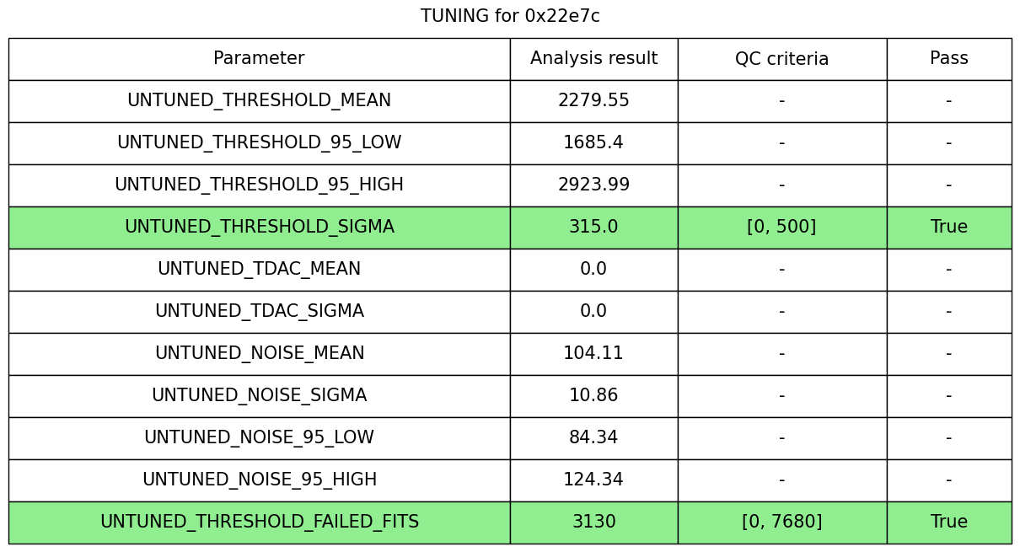Click the title TUNING for 0x22e7c
The width and height of the screenshot is (1020, 552).
point(510,16)
